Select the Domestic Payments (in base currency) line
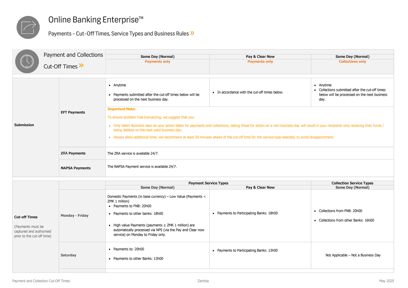 tap(156, 199)
